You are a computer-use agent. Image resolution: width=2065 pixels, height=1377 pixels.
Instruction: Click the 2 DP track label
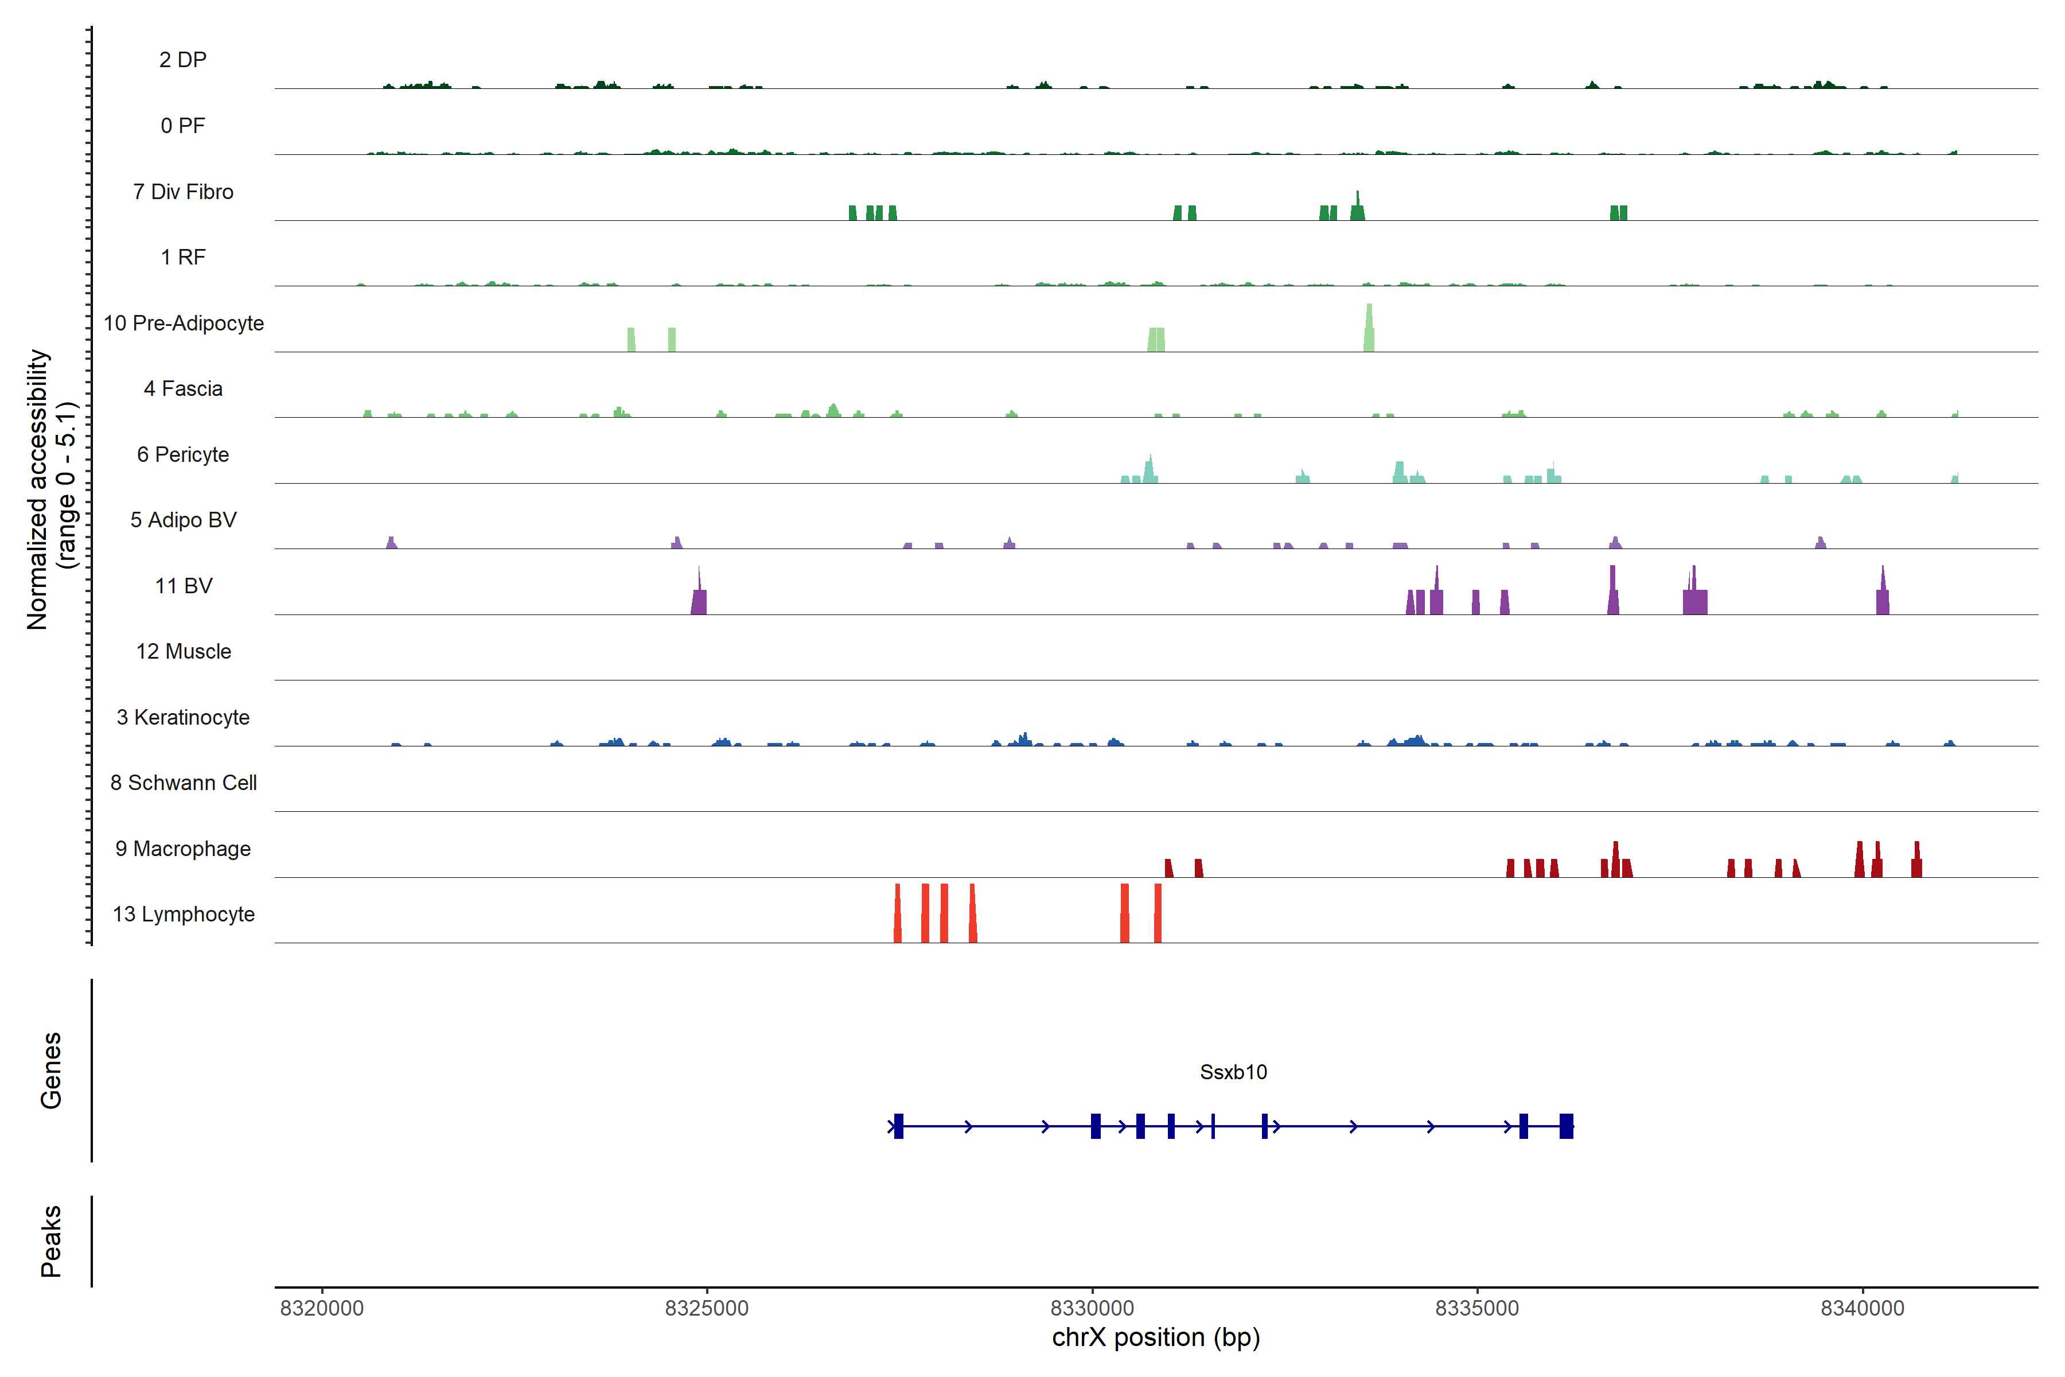click(x=182, y=60)
